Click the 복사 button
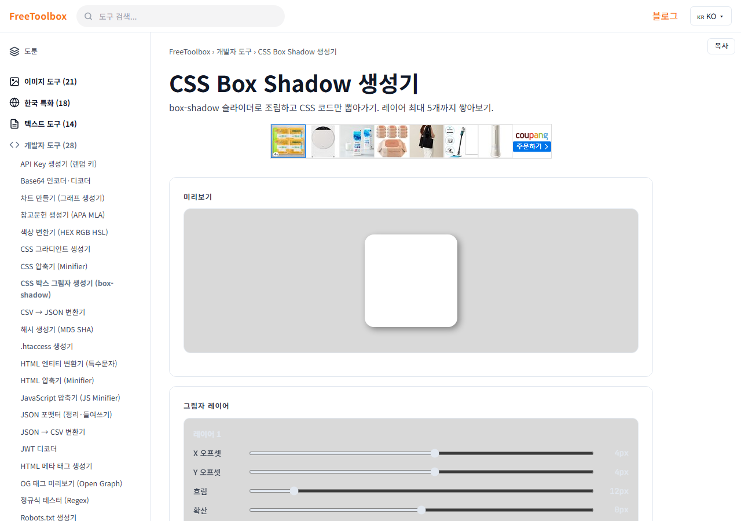 721,46
